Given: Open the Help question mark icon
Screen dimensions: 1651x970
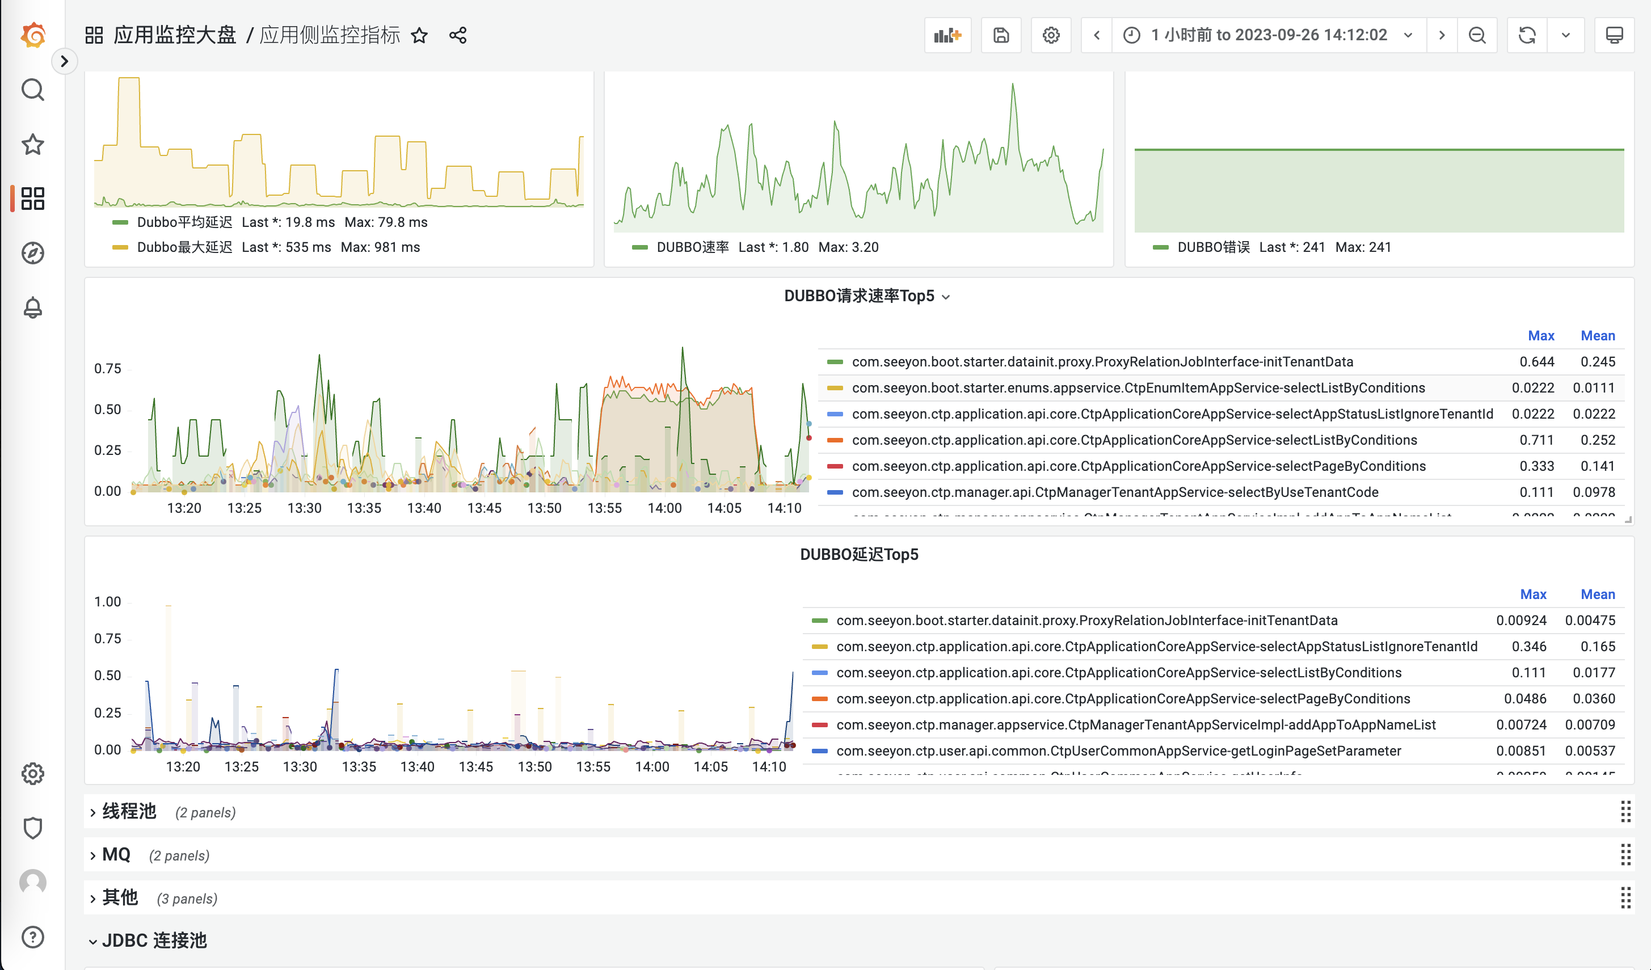Looking at the screenshot, I should click(33, 937).
